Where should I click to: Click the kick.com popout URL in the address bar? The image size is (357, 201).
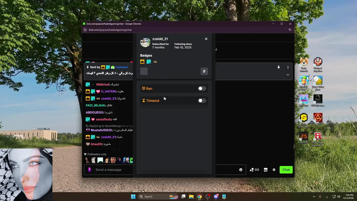click(110, 30)
